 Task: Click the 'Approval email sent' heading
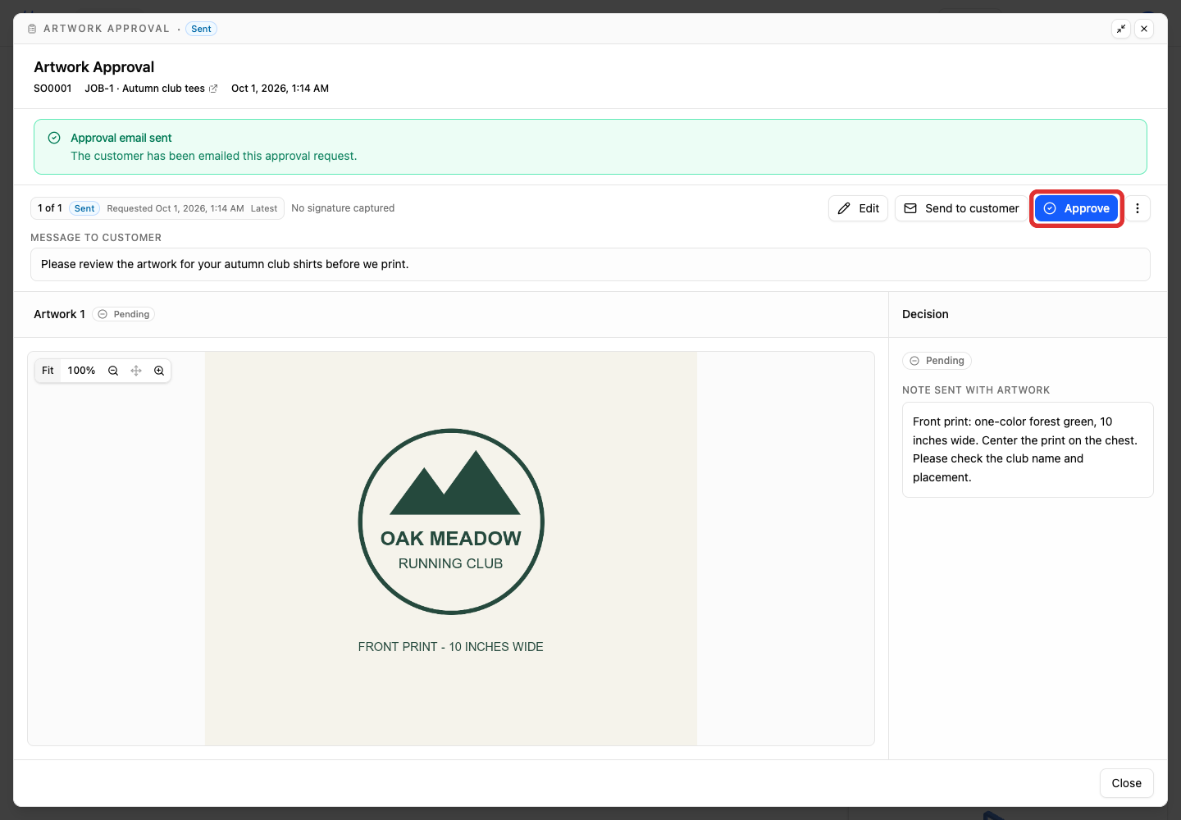coord(121,138)
